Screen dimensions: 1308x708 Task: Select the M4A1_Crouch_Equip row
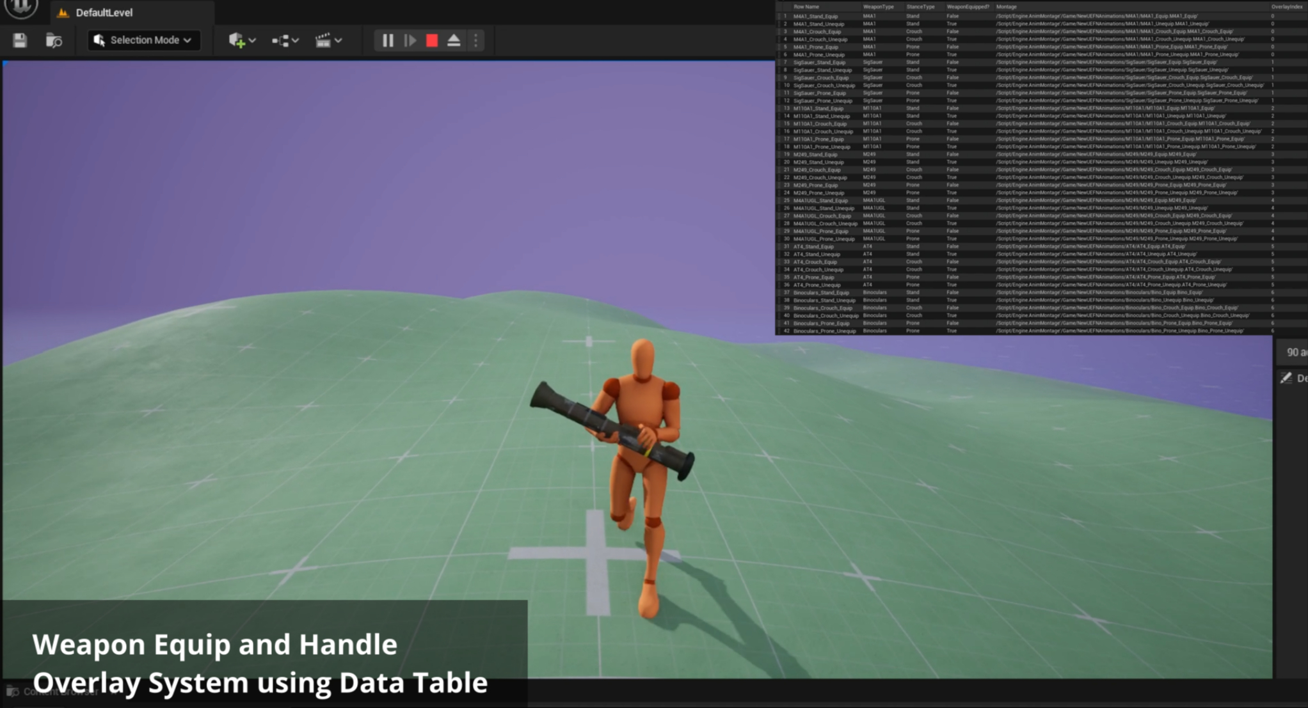(1042, 31)
